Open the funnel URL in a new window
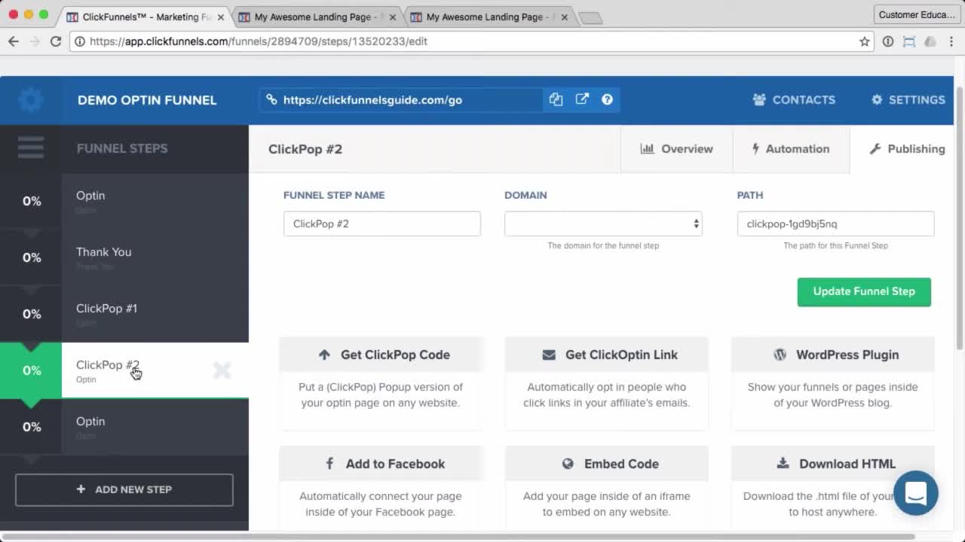965x542 pixels. coord(582,99)
